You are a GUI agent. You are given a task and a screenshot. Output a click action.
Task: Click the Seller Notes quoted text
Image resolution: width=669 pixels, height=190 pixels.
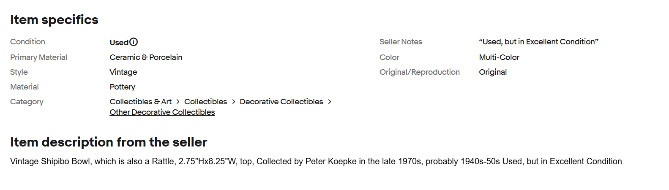tap(538, 42)
